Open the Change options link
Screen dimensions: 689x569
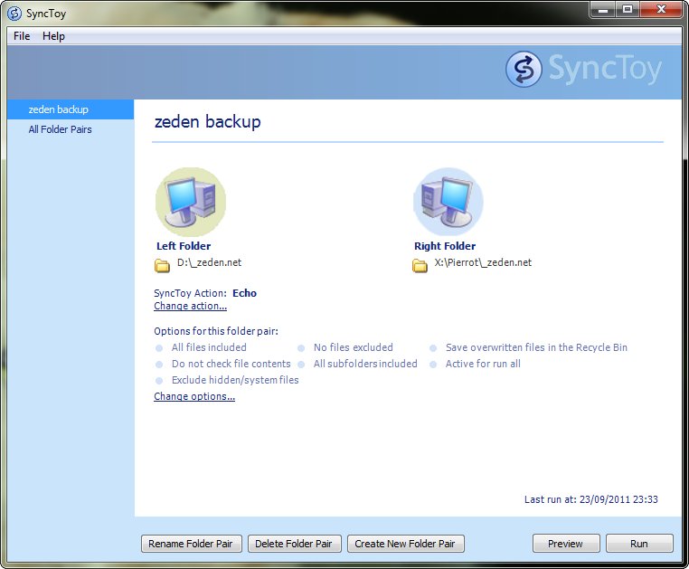point(194,396)
